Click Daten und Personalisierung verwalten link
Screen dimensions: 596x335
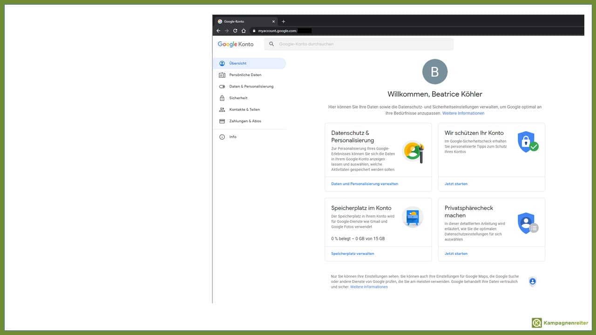(x=365, y=184)
